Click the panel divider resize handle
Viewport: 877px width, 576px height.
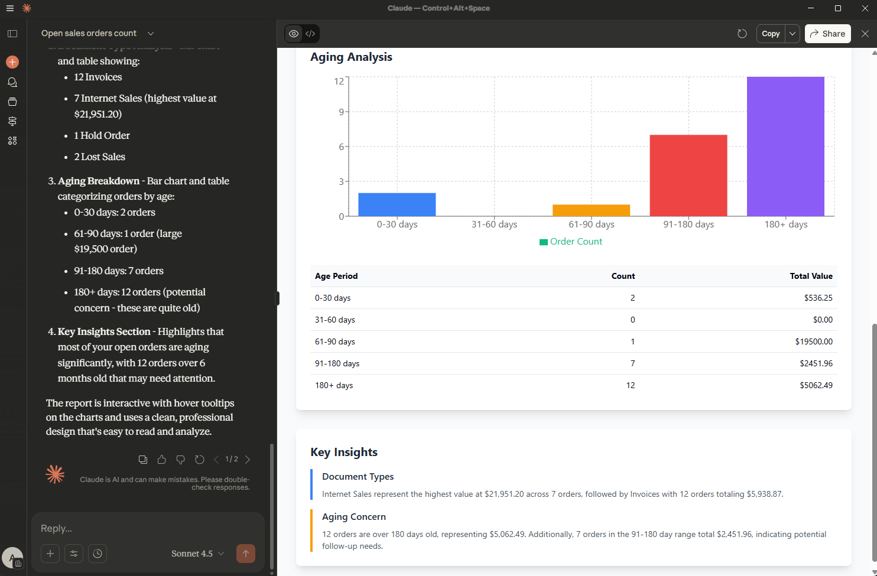tap(277, 298)
